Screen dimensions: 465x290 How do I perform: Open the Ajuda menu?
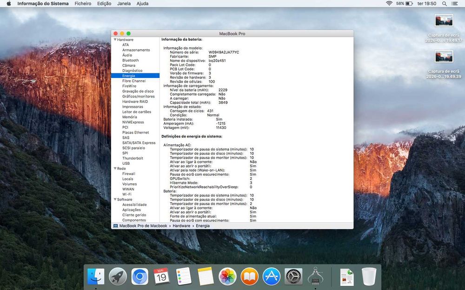(142, 4)
